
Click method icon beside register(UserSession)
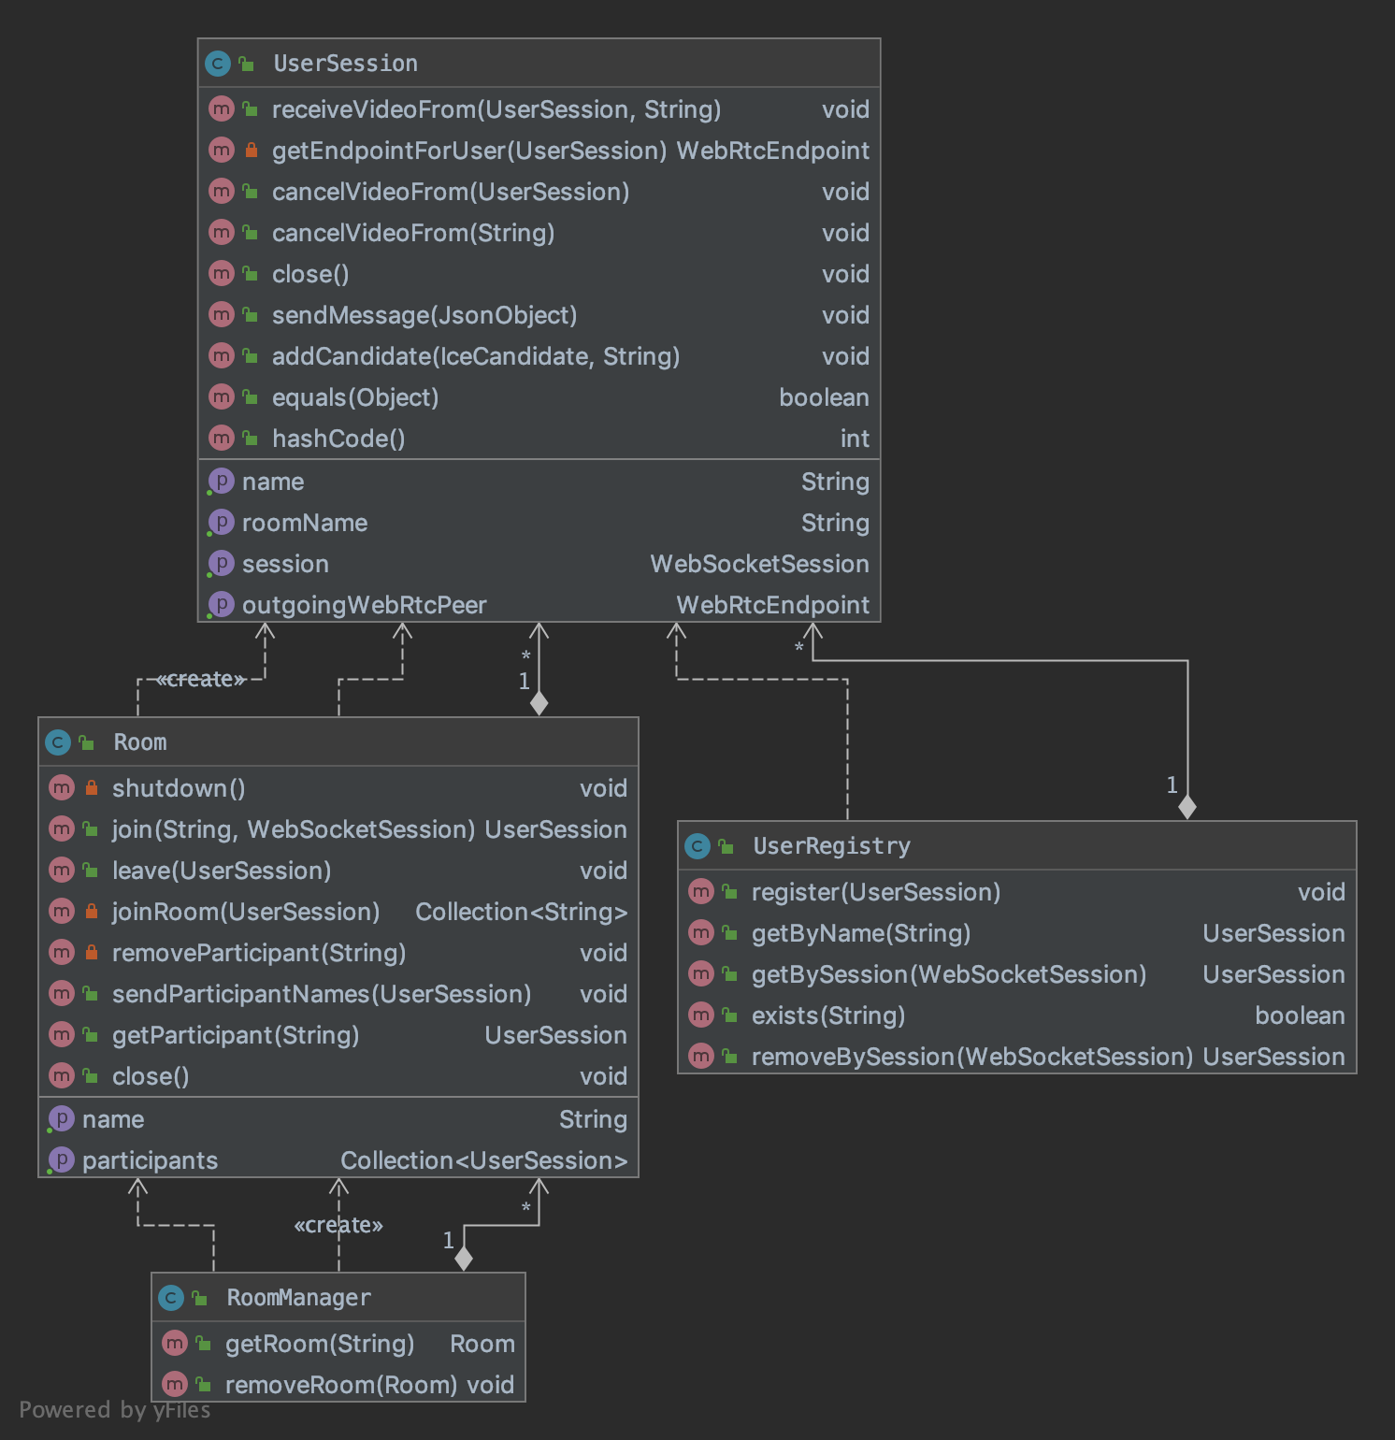pyautogui.click(x=701, y=892)
